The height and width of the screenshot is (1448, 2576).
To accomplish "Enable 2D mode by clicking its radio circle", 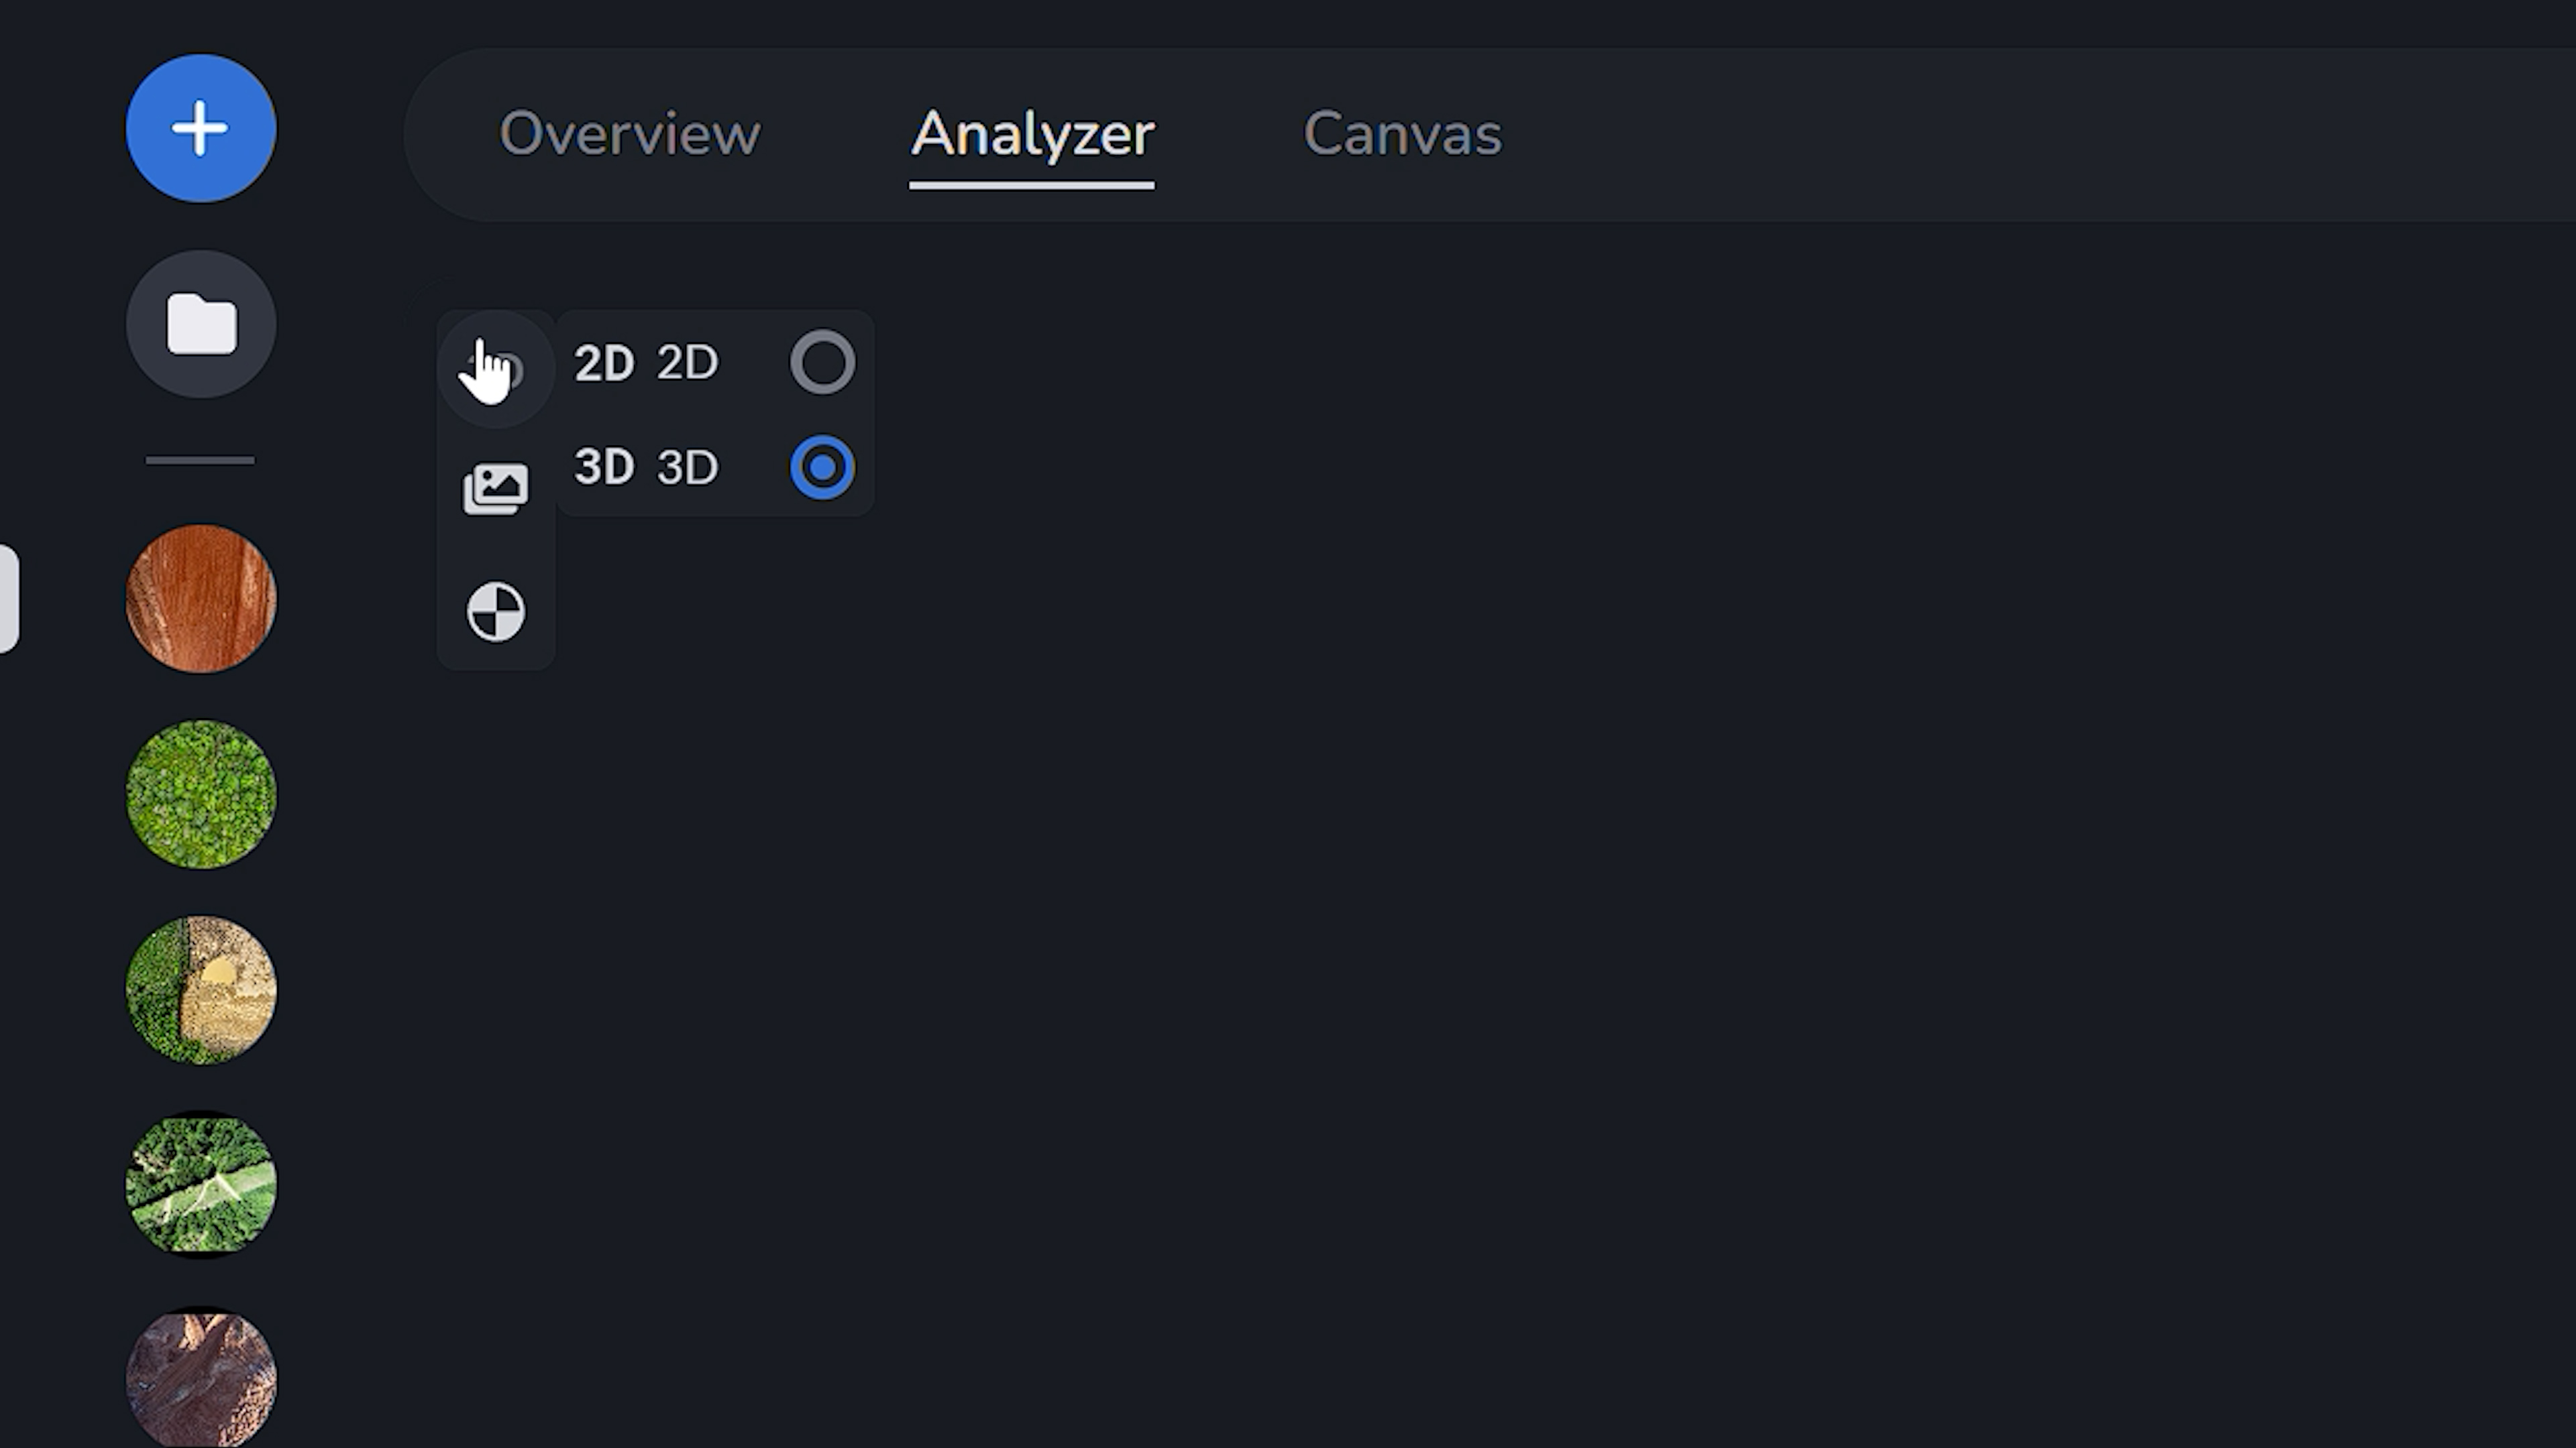I will (822, 362).
